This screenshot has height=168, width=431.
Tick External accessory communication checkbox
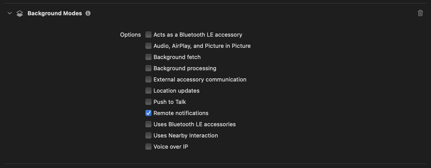(148, 79)
